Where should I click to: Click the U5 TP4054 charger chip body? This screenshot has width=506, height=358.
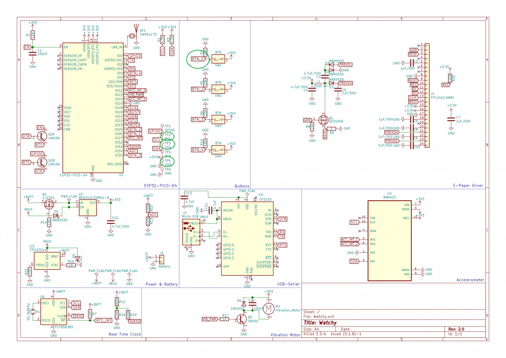pyautogui.click(x=47, y=261)
